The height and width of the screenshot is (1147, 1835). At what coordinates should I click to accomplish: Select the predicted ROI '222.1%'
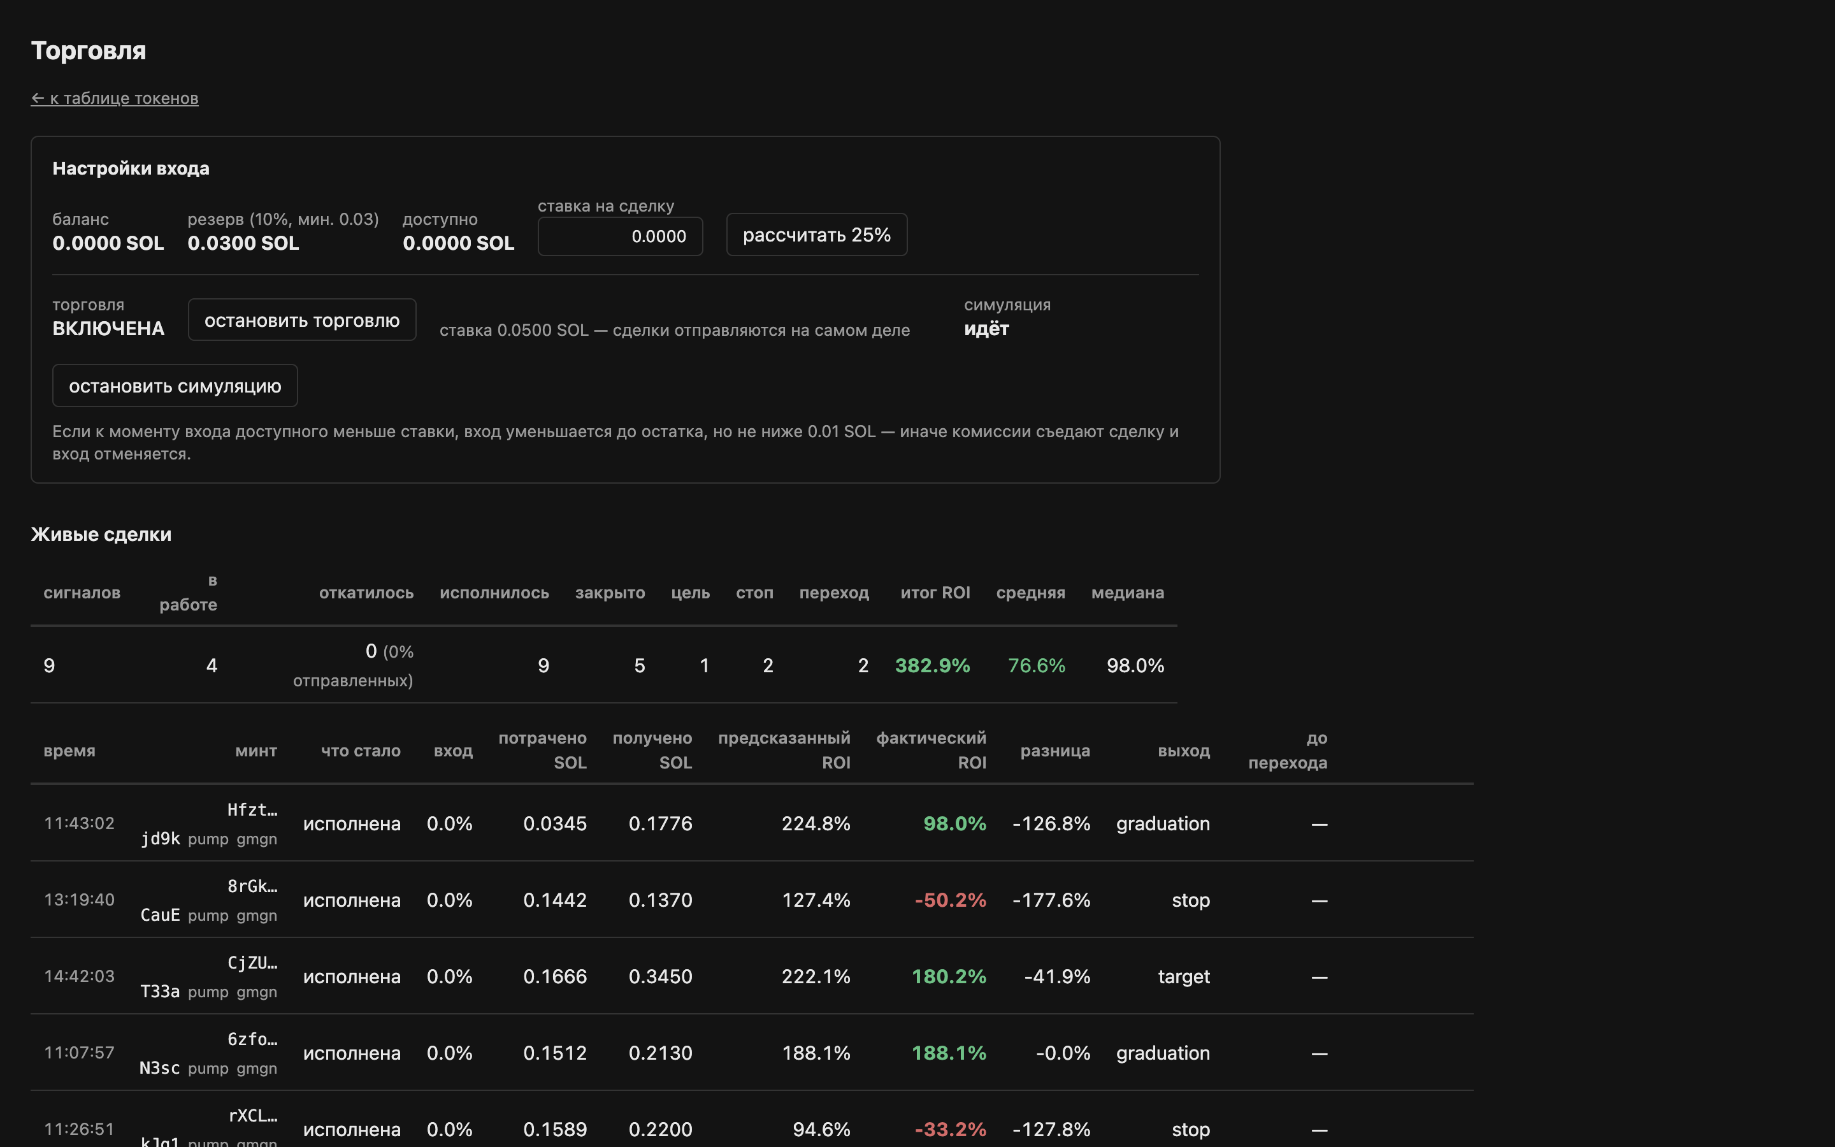[x=816, y=977]
